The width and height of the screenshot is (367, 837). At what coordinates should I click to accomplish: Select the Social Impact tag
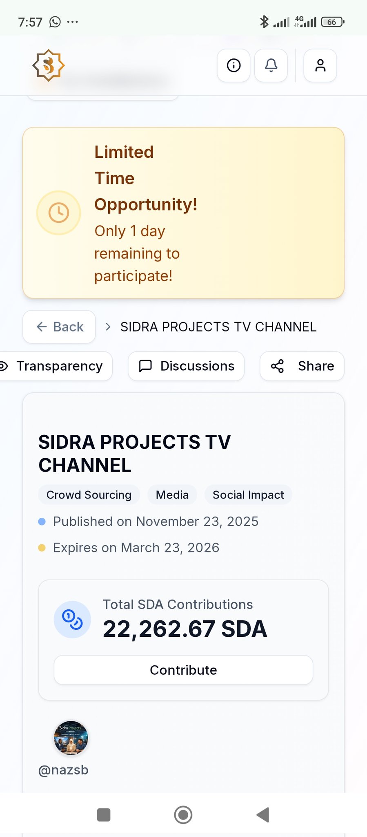(x=248, y=495)
